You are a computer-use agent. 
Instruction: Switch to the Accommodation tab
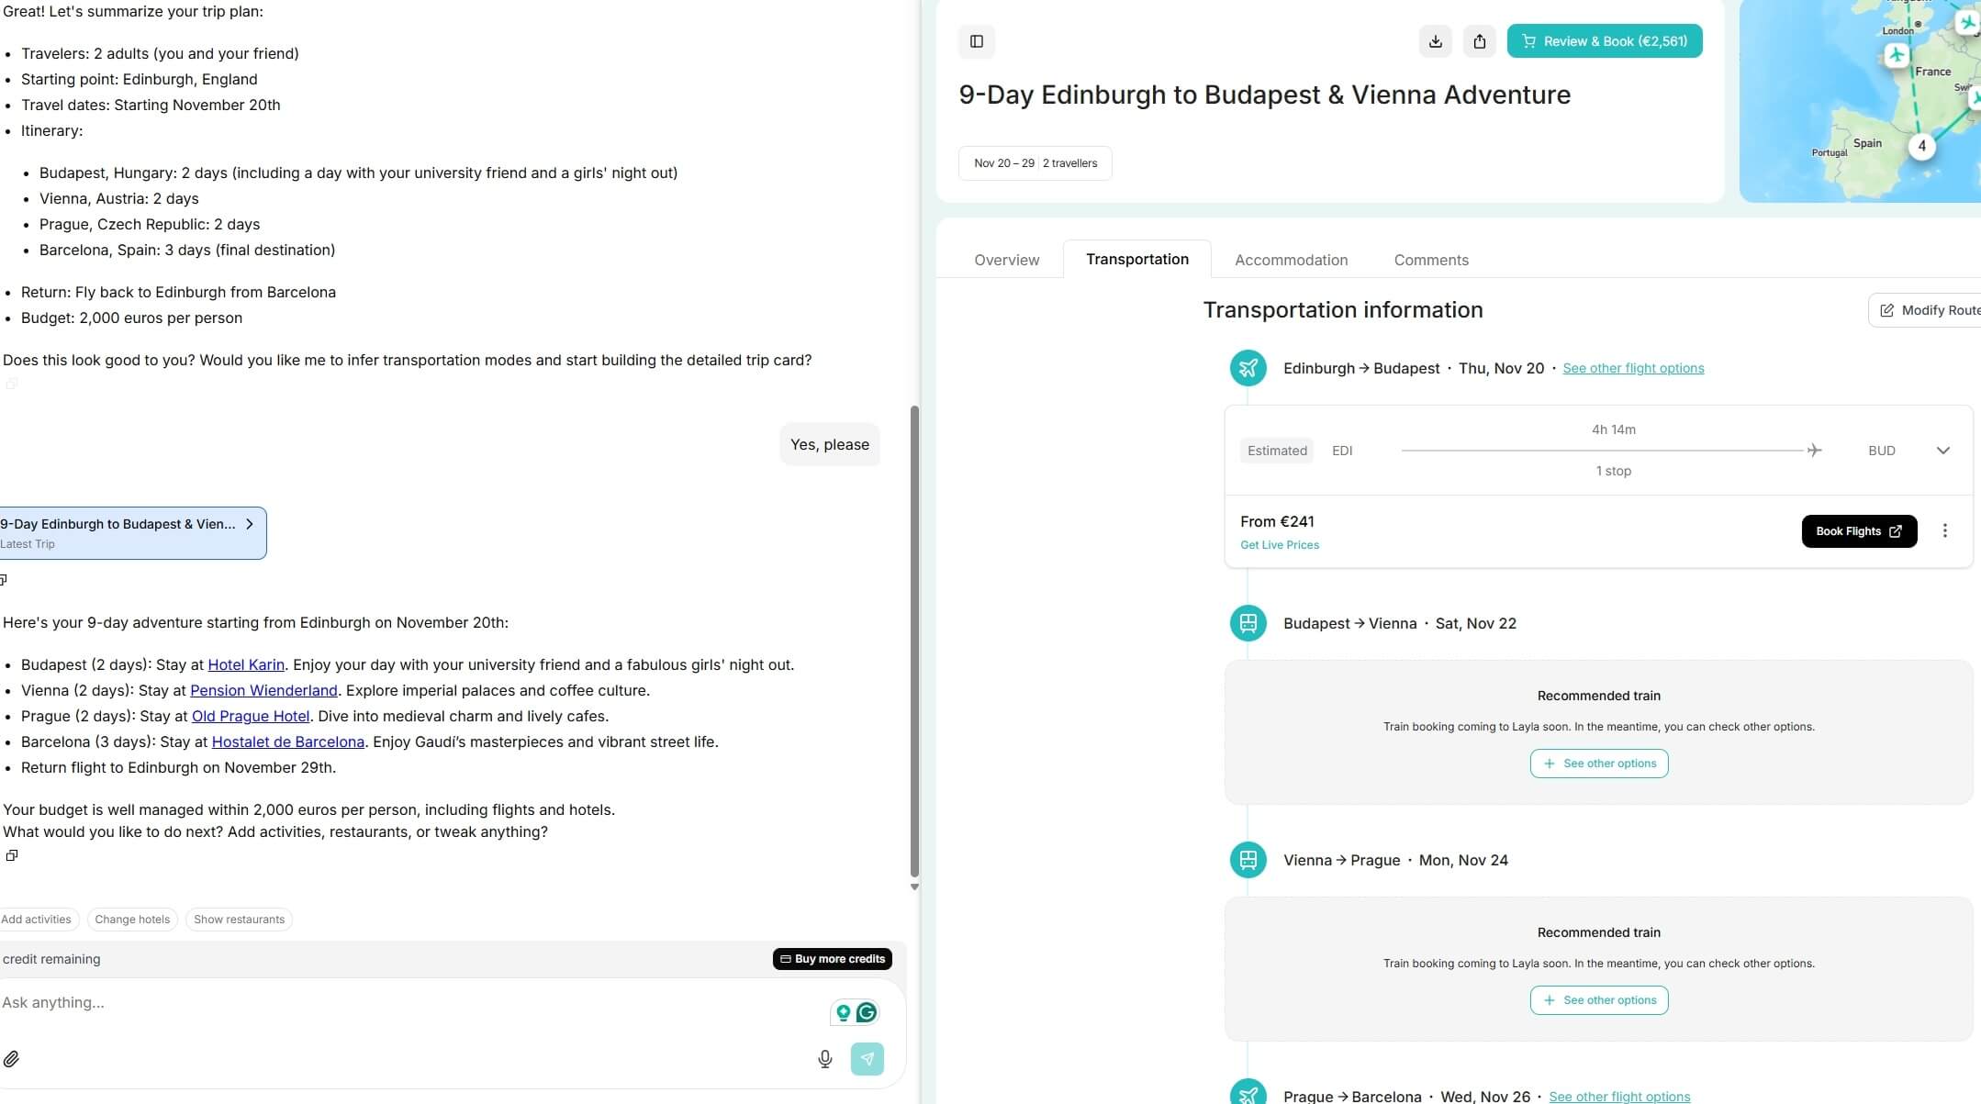[x=1291, y=260]
